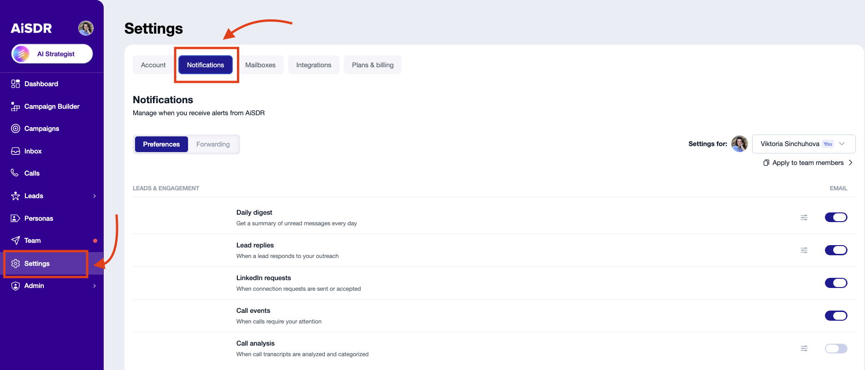This screenshot has width=865, height=370.
Task: Click the AiSDR logo
Action: (31, 29)
